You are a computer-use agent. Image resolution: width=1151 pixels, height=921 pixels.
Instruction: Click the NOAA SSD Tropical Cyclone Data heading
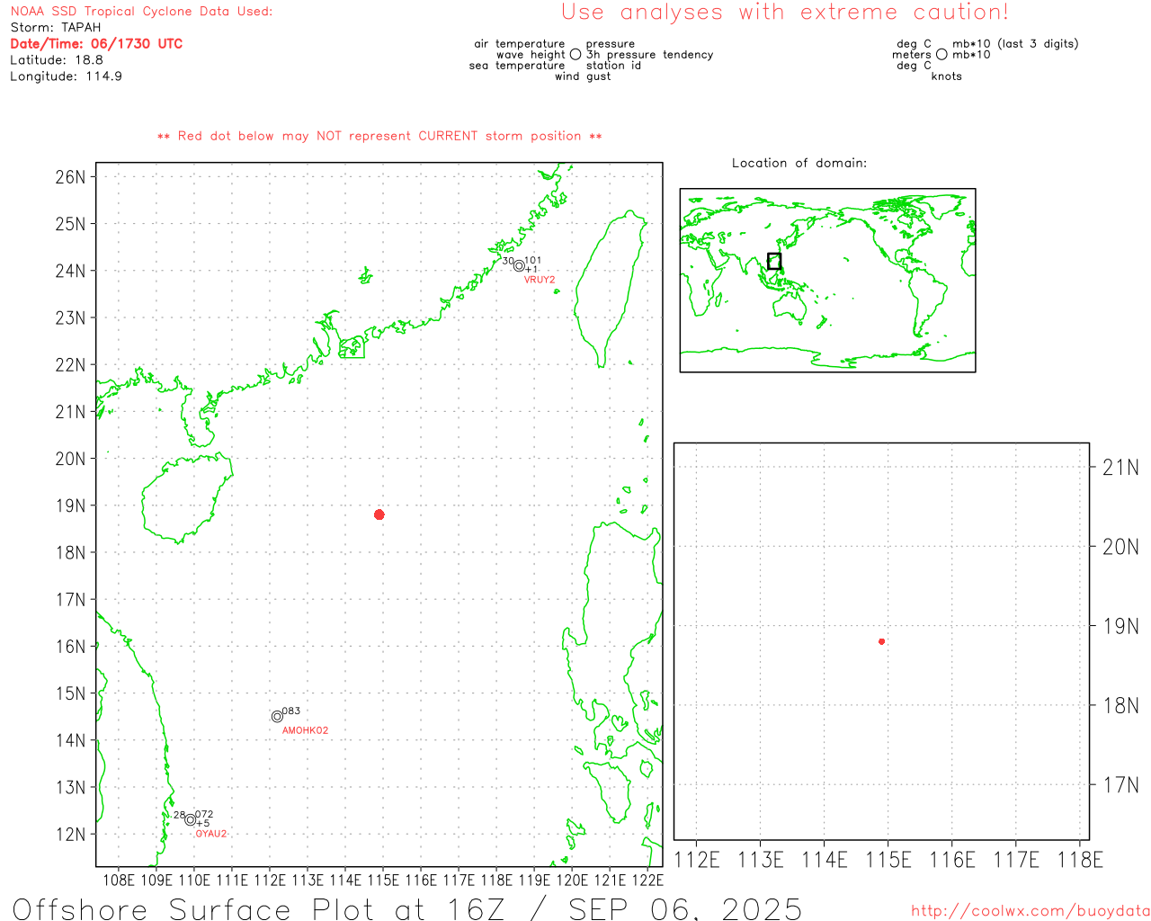(141, 12)
